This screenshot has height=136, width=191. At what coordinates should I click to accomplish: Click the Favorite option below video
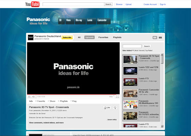click(40, 101)
